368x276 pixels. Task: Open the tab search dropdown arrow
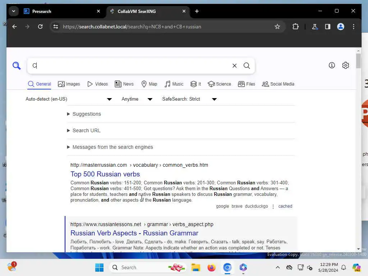(x=14, y=11)
